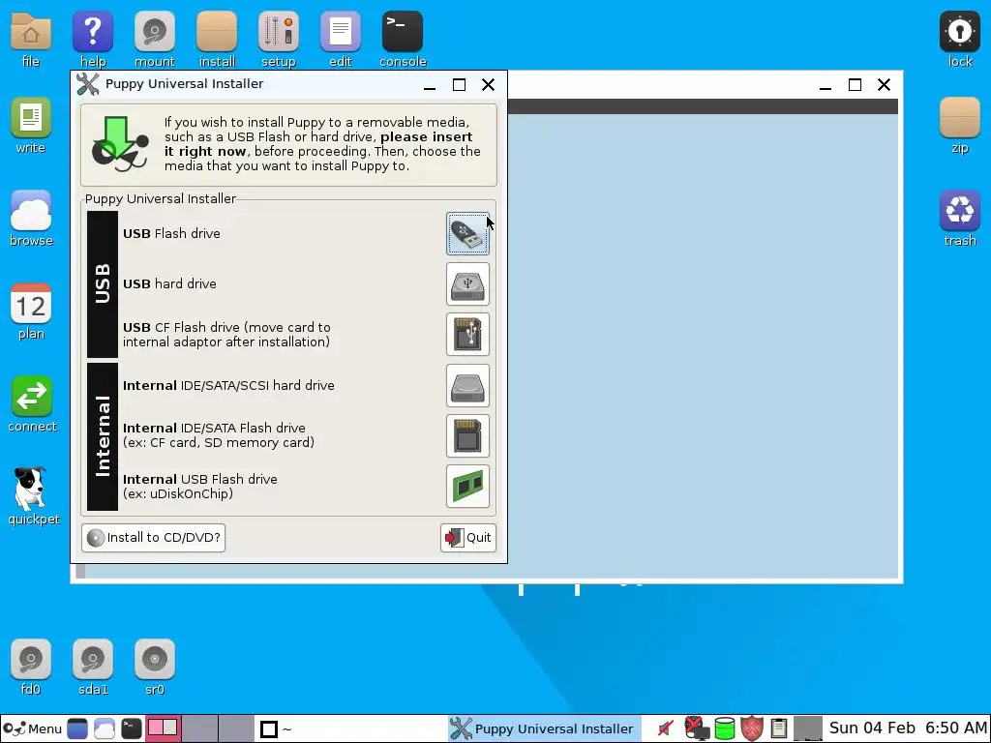Select Puppy Universal Installer taskbar entry
The image size is (991, 743).
click(544, 729)
